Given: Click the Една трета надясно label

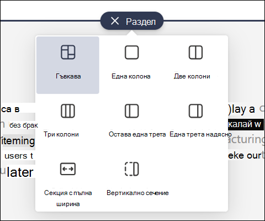Looking at the screenshot, I should [x=200, y=134].
